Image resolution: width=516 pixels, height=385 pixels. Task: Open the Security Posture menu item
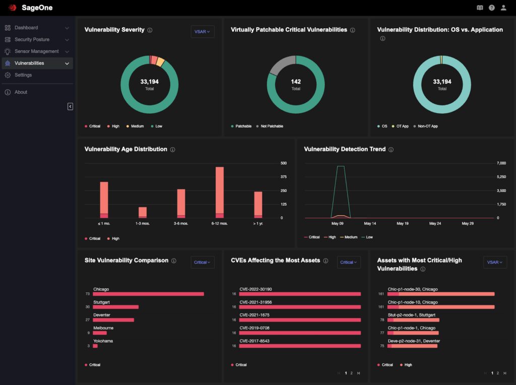[x=31, y=39]
